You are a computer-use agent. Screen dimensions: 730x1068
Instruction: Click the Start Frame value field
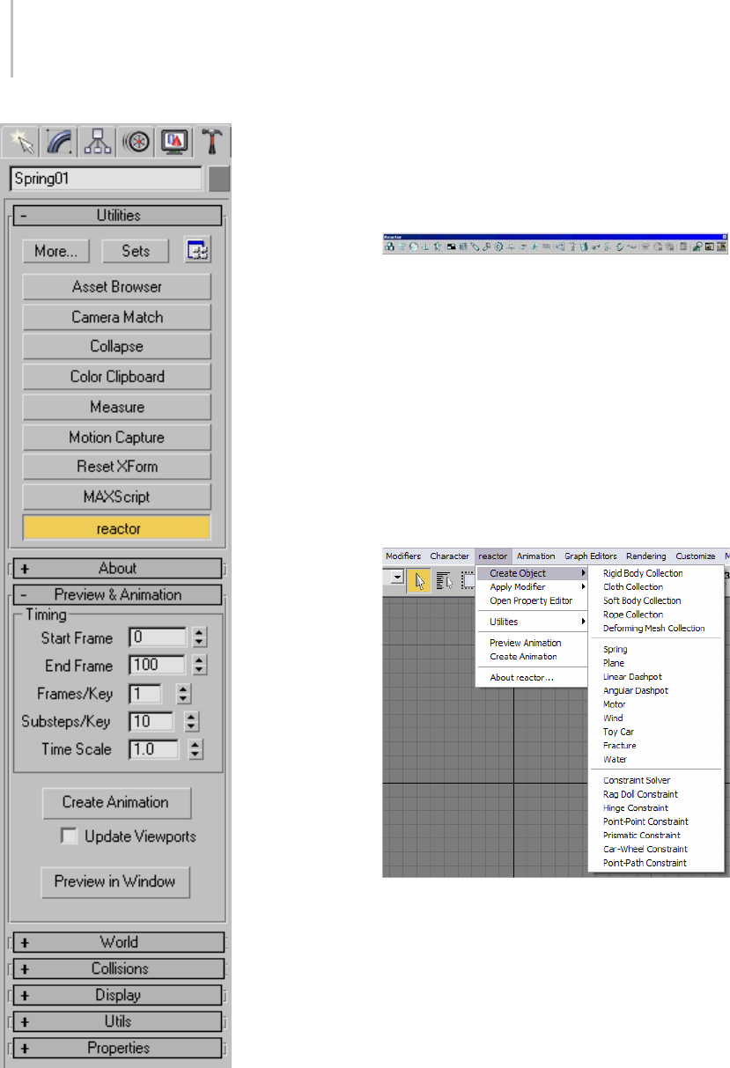[158, 637]
